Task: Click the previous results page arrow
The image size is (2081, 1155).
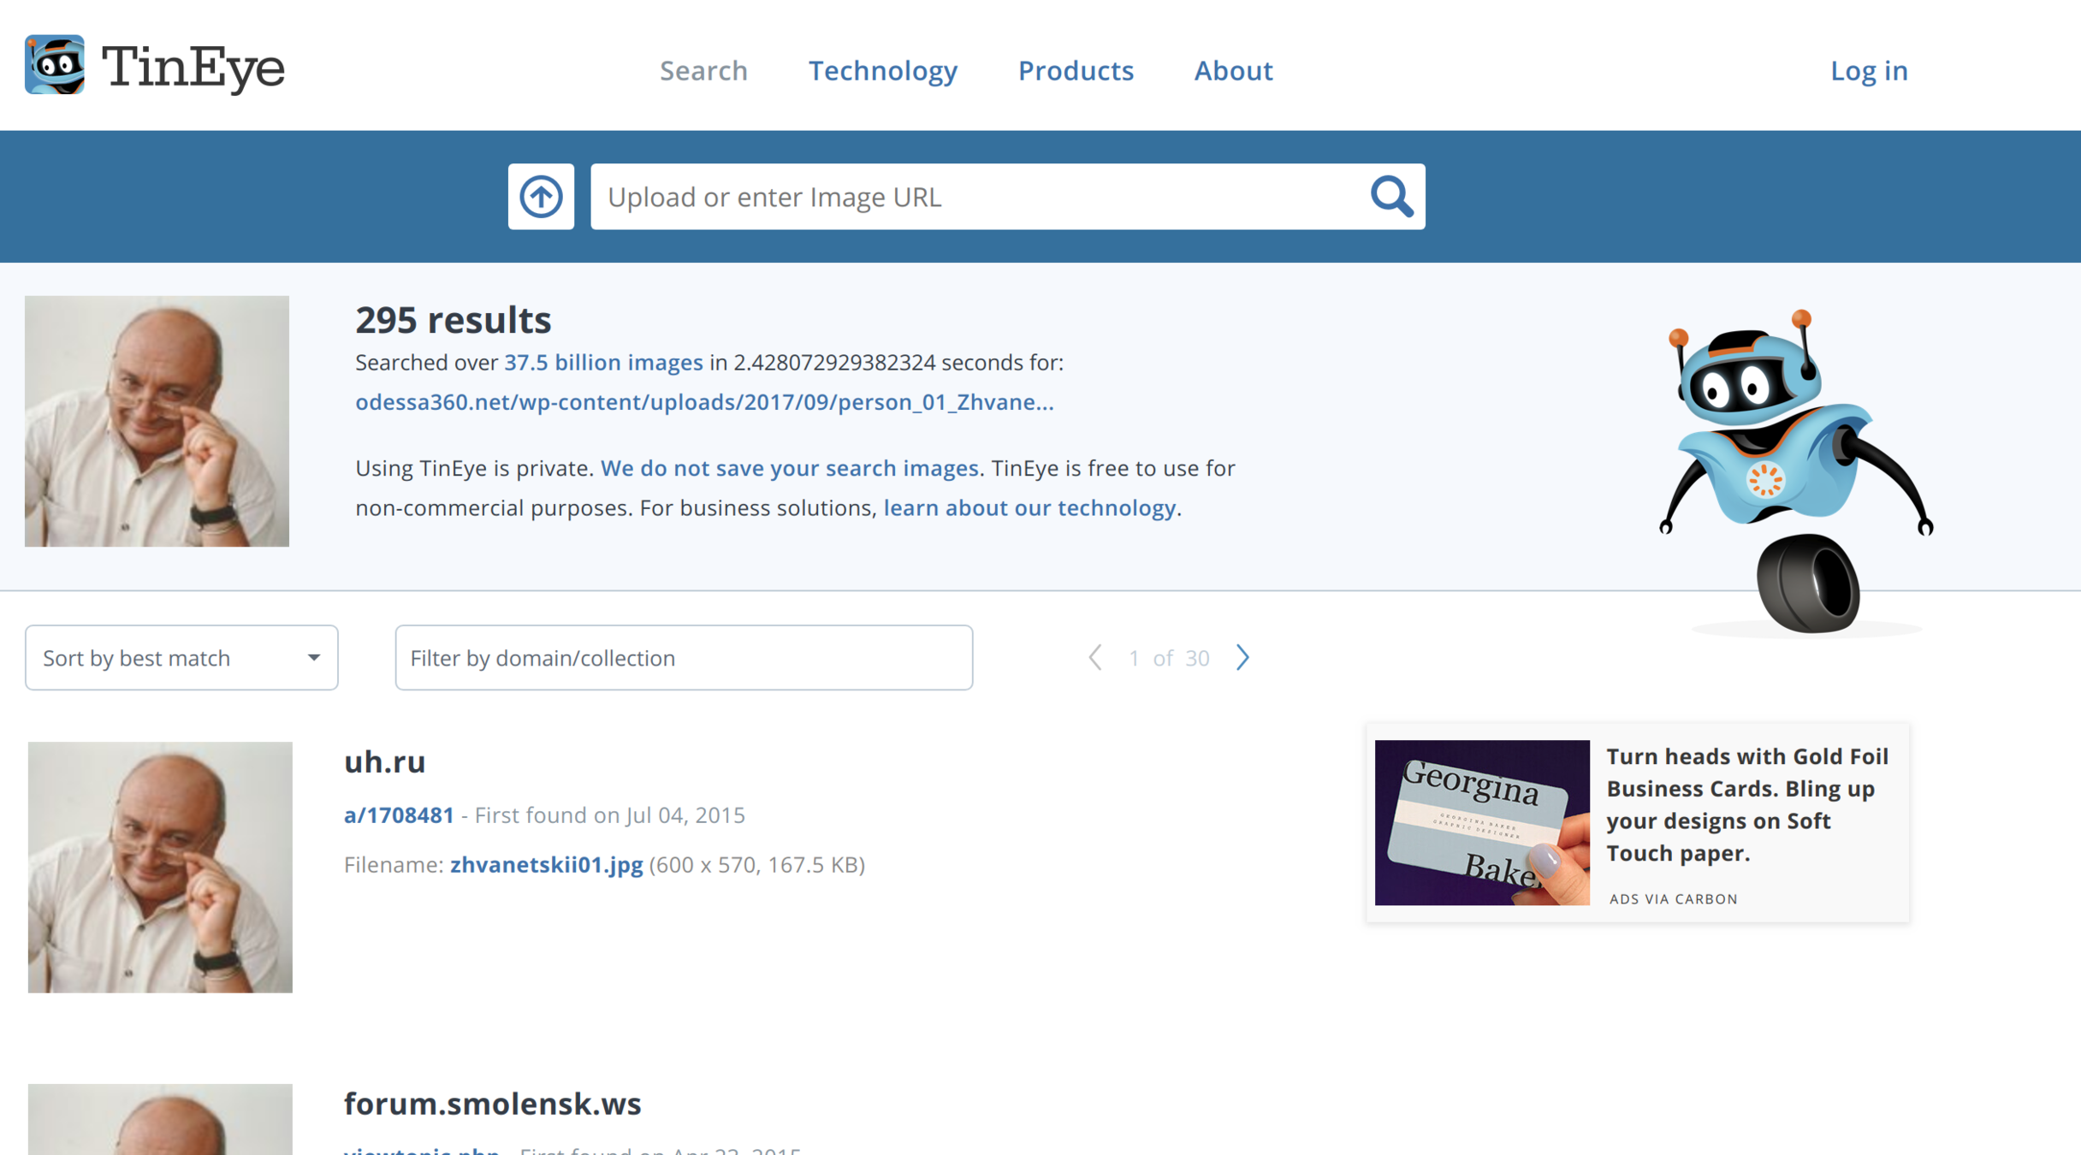Action: (x=1094, y=657)
